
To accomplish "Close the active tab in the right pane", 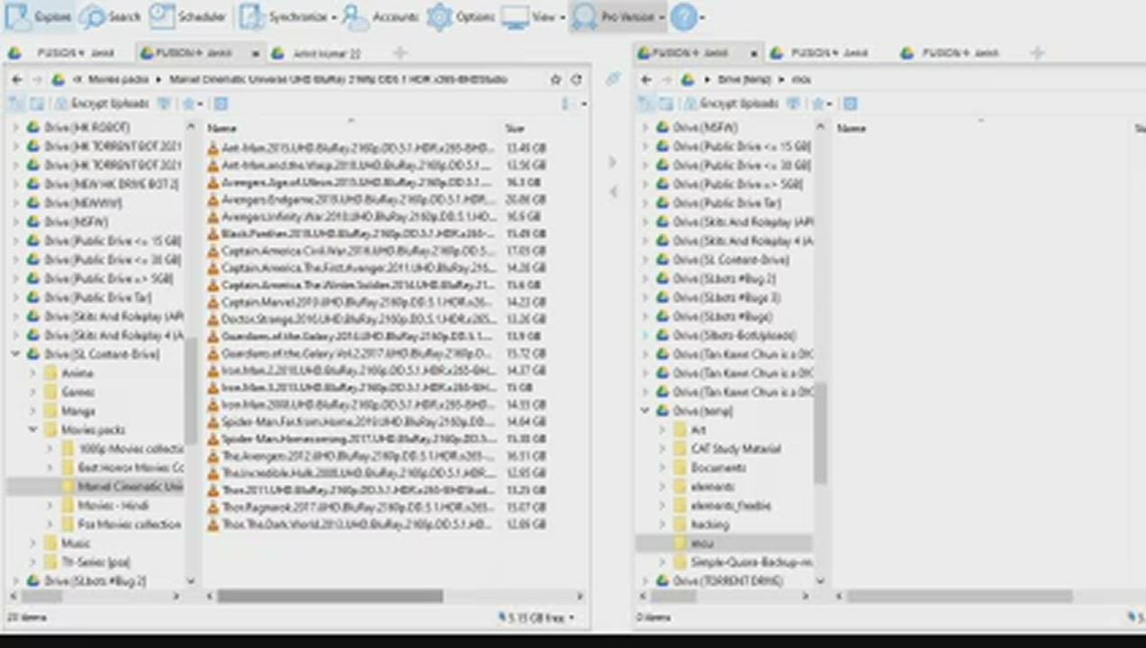I will tap(754, 54).
